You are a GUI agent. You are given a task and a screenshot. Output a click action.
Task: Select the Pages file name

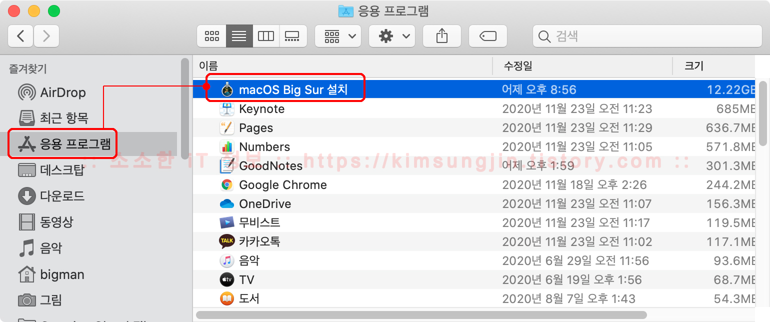(256, 128)
